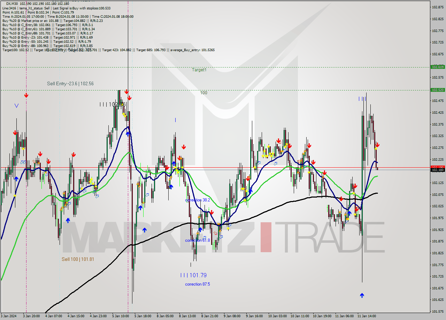Viewport: 446px width, 320px height.
Task: Select the '11 Jan 06:00' time axis label
Action: tap(345, 316)
